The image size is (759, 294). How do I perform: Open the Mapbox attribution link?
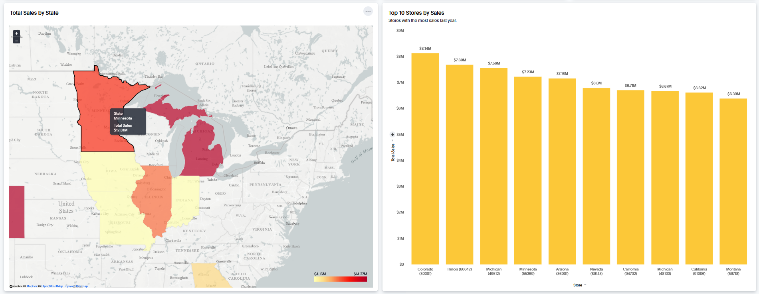[32, 286]
